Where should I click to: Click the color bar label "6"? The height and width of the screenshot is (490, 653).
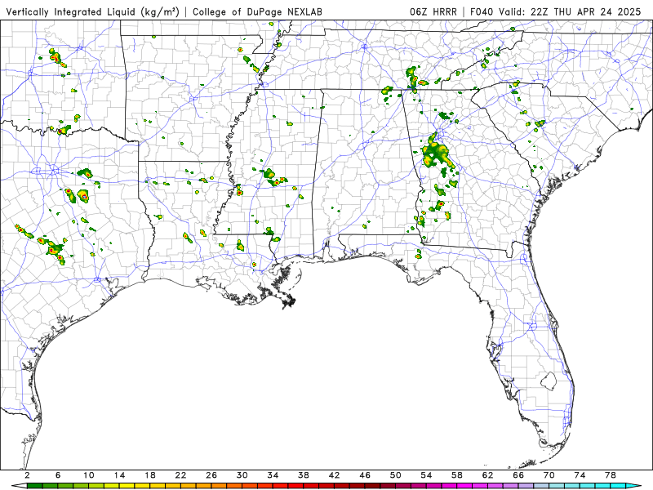[58, 475]
